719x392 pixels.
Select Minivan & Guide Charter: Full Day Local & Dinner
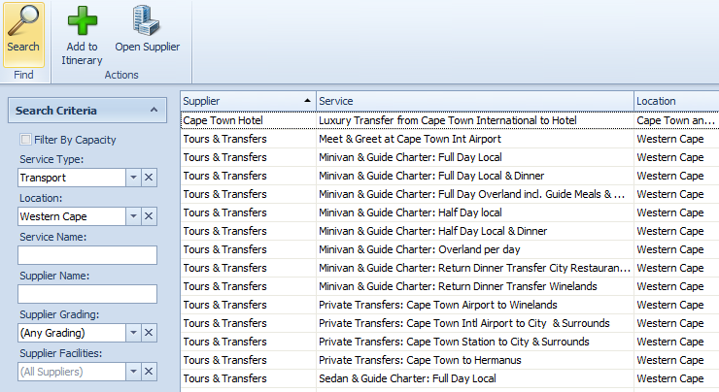[474, 176]
